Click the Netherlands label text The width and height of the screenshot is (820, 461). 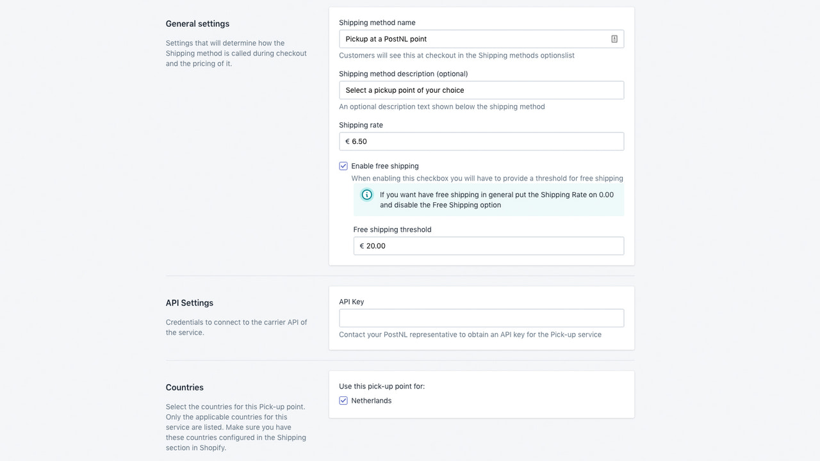371,401
